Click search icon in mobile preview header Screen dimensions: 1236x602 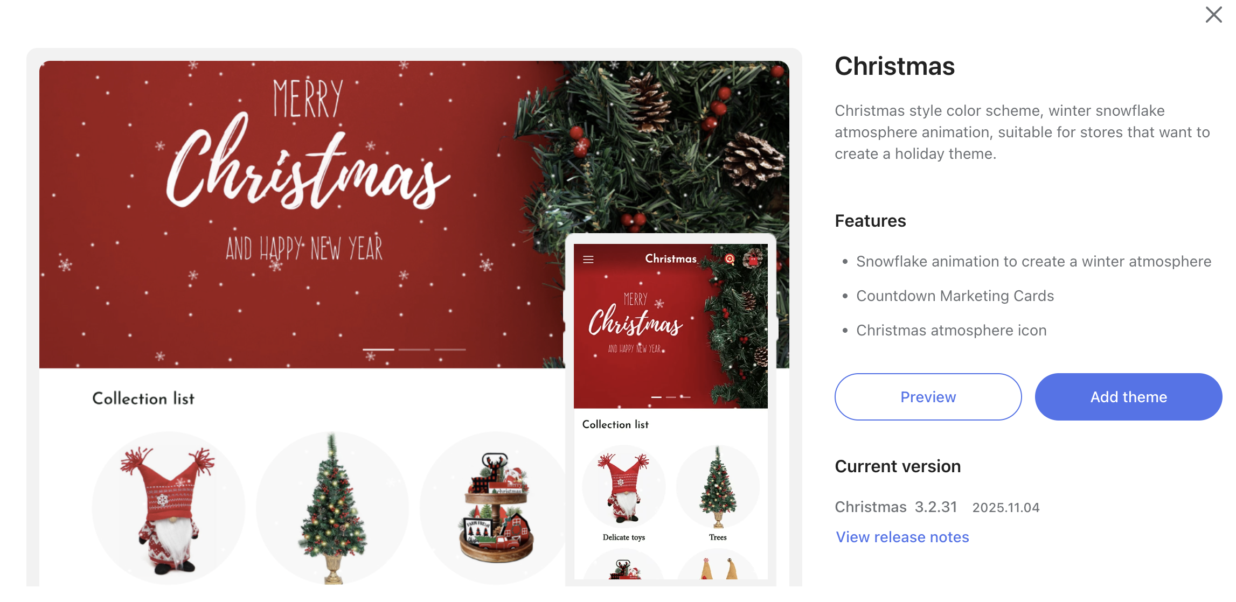730,259
